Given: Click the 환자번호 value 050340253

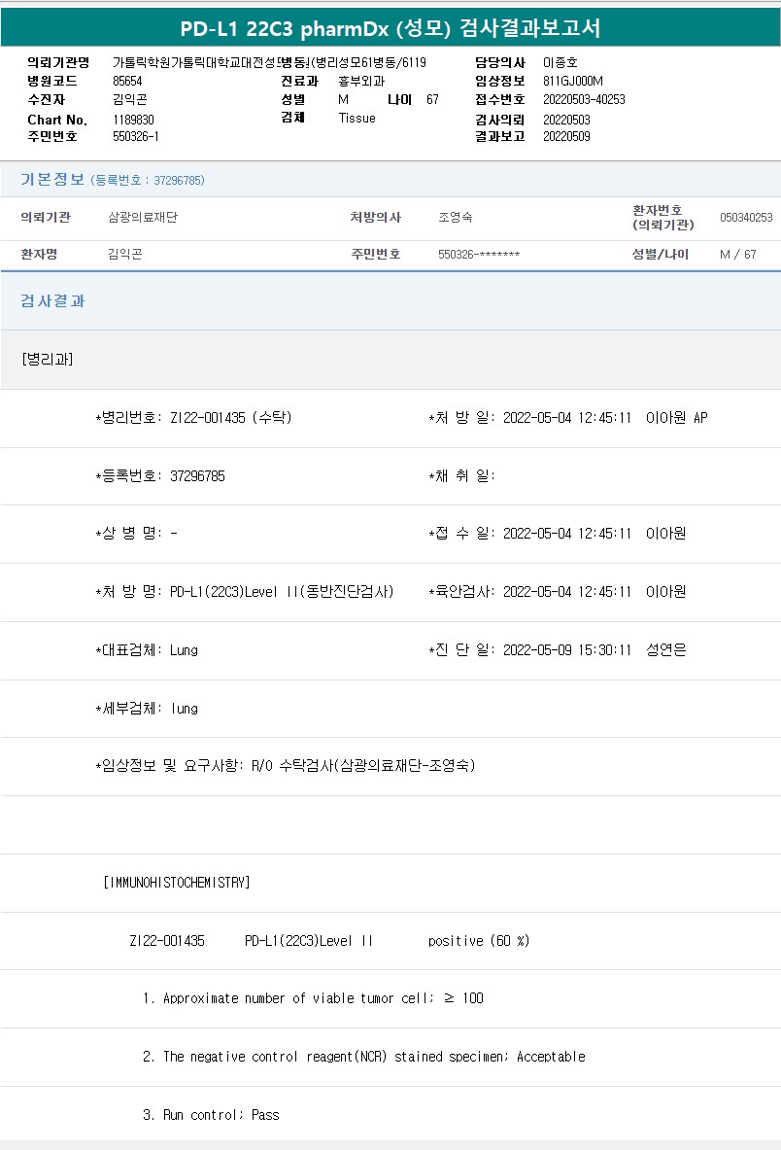Looking at the screenshot, I should point(746,218).
